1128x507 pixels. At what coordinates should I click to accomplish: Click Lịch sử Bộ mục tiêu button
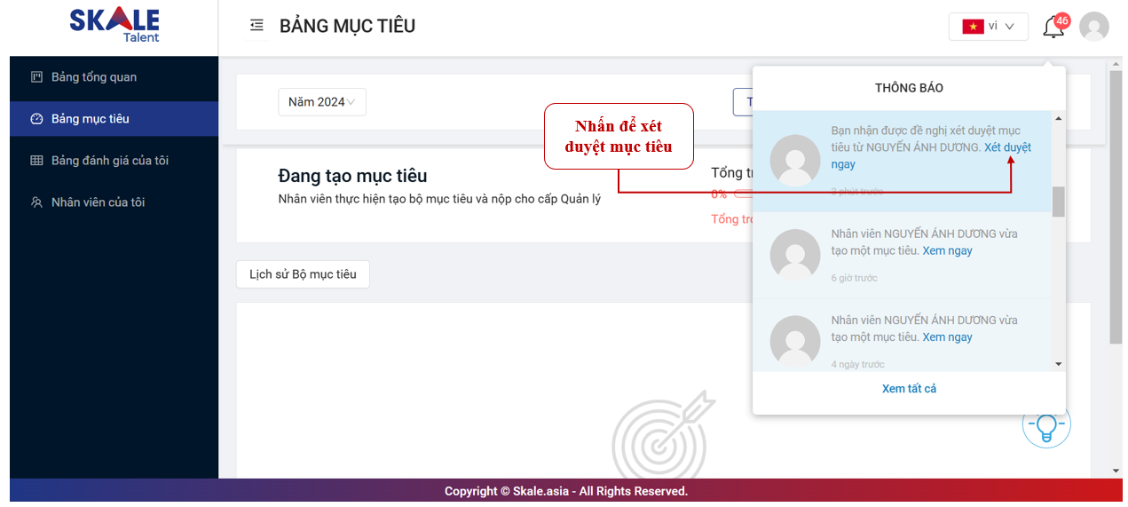pyautogui.click(x=303, y=274)
